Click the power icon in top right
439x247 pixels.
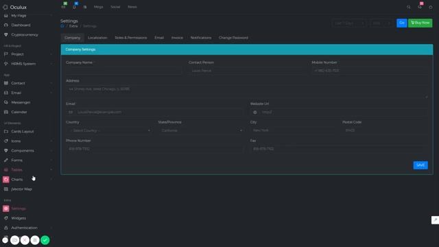[x=431, y=8]
